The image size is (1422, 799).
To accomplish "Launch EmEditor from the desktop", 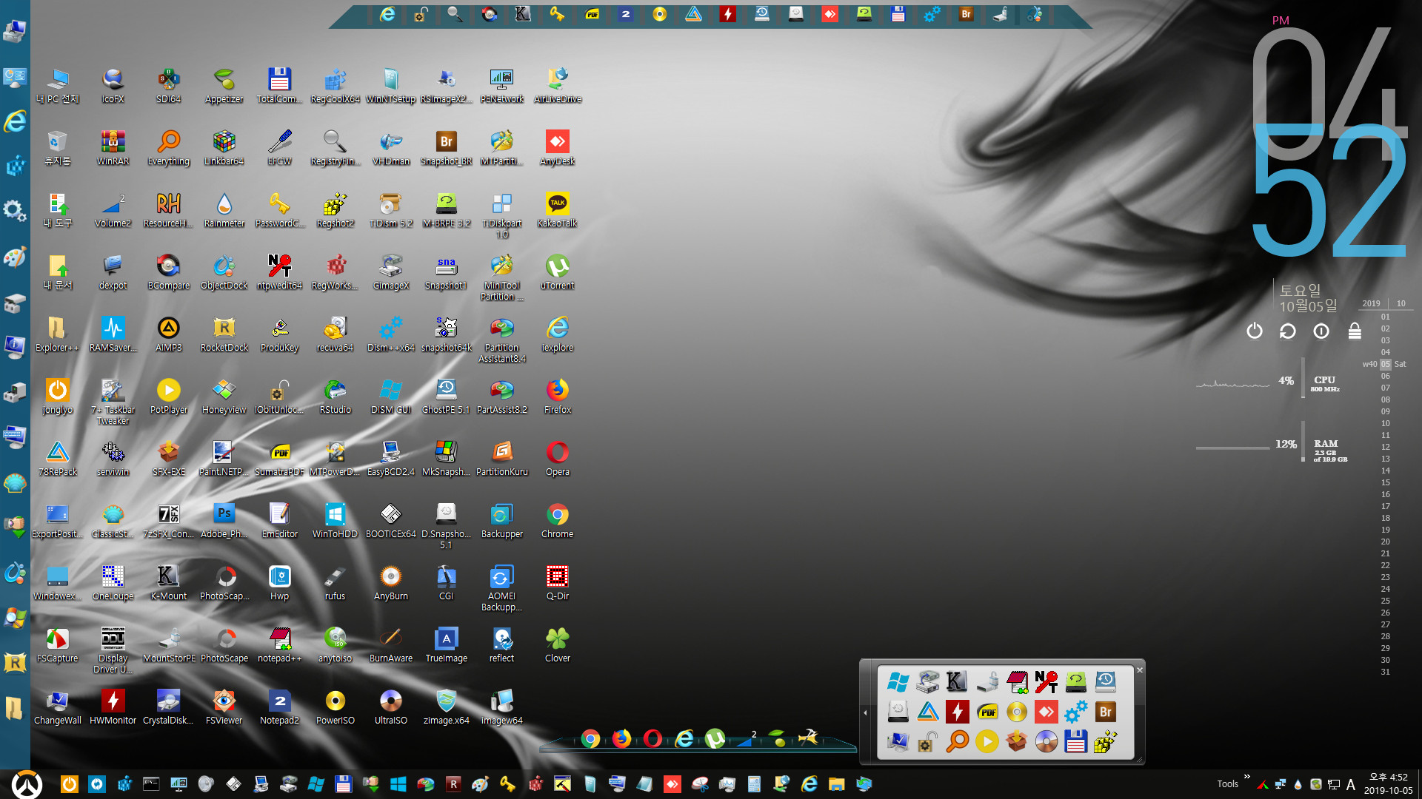I will coord(279,520).
